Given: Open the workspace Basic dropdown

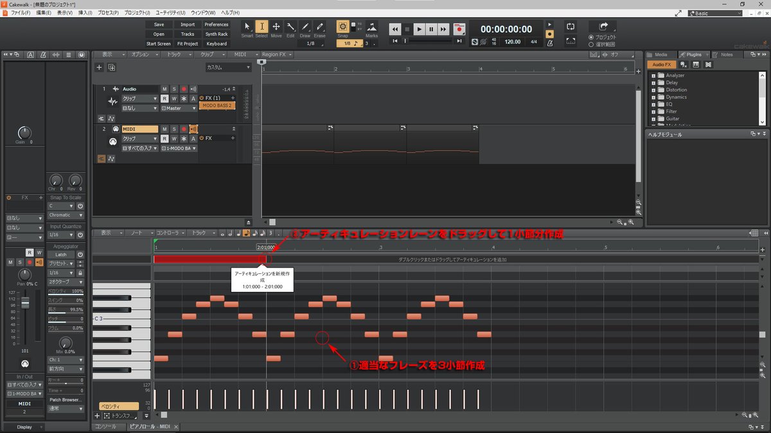Looking at the screenshot, I should (x=714, y=13).
